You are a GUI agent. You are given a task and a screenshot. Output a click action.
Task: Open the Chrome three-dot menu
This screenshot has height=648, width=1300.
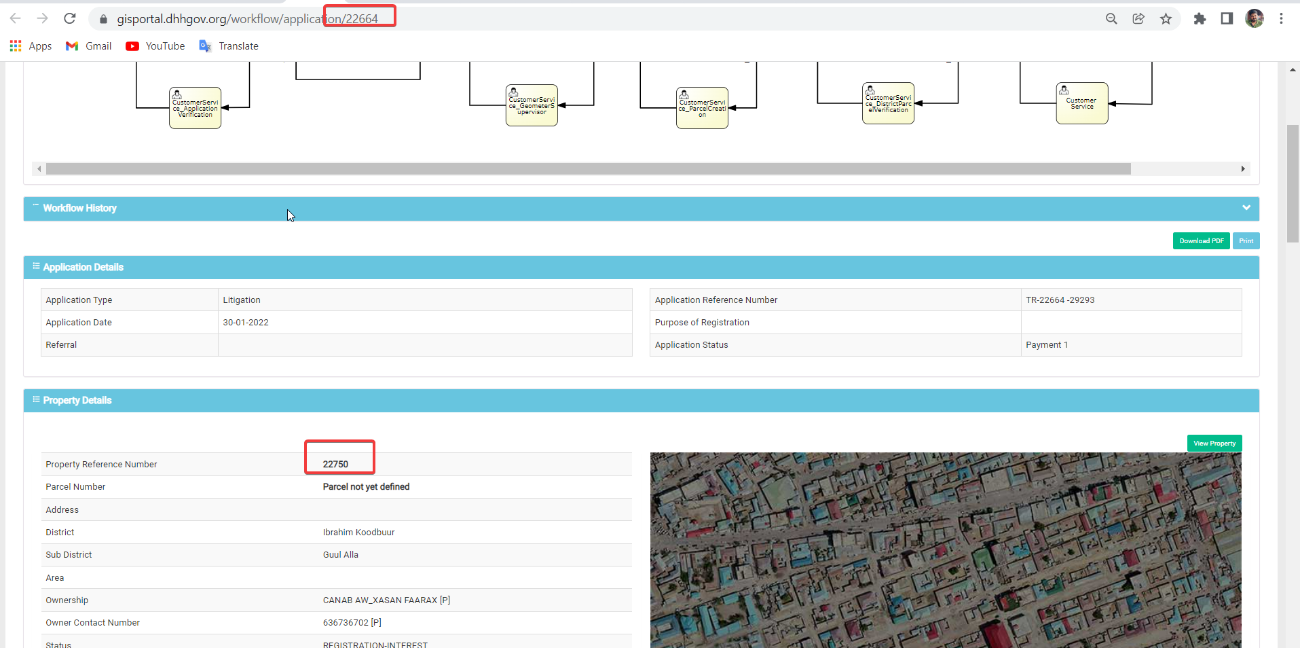pos(1281,18)
